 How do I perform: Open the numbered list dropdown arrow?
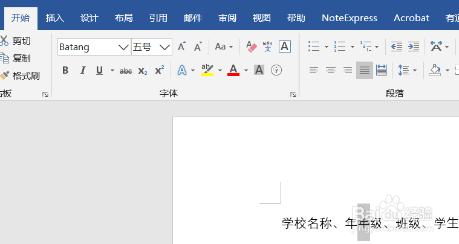coord(352,47)
